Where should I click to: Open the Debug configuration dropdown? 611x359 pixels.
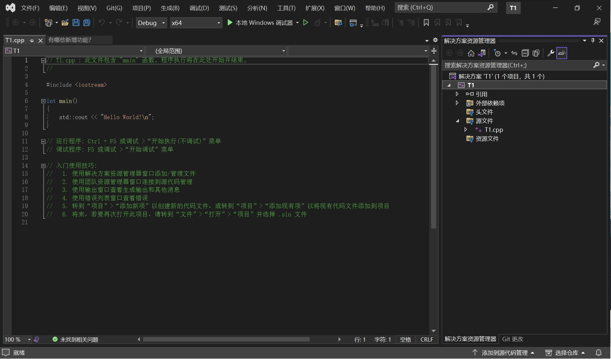point(151,23)
